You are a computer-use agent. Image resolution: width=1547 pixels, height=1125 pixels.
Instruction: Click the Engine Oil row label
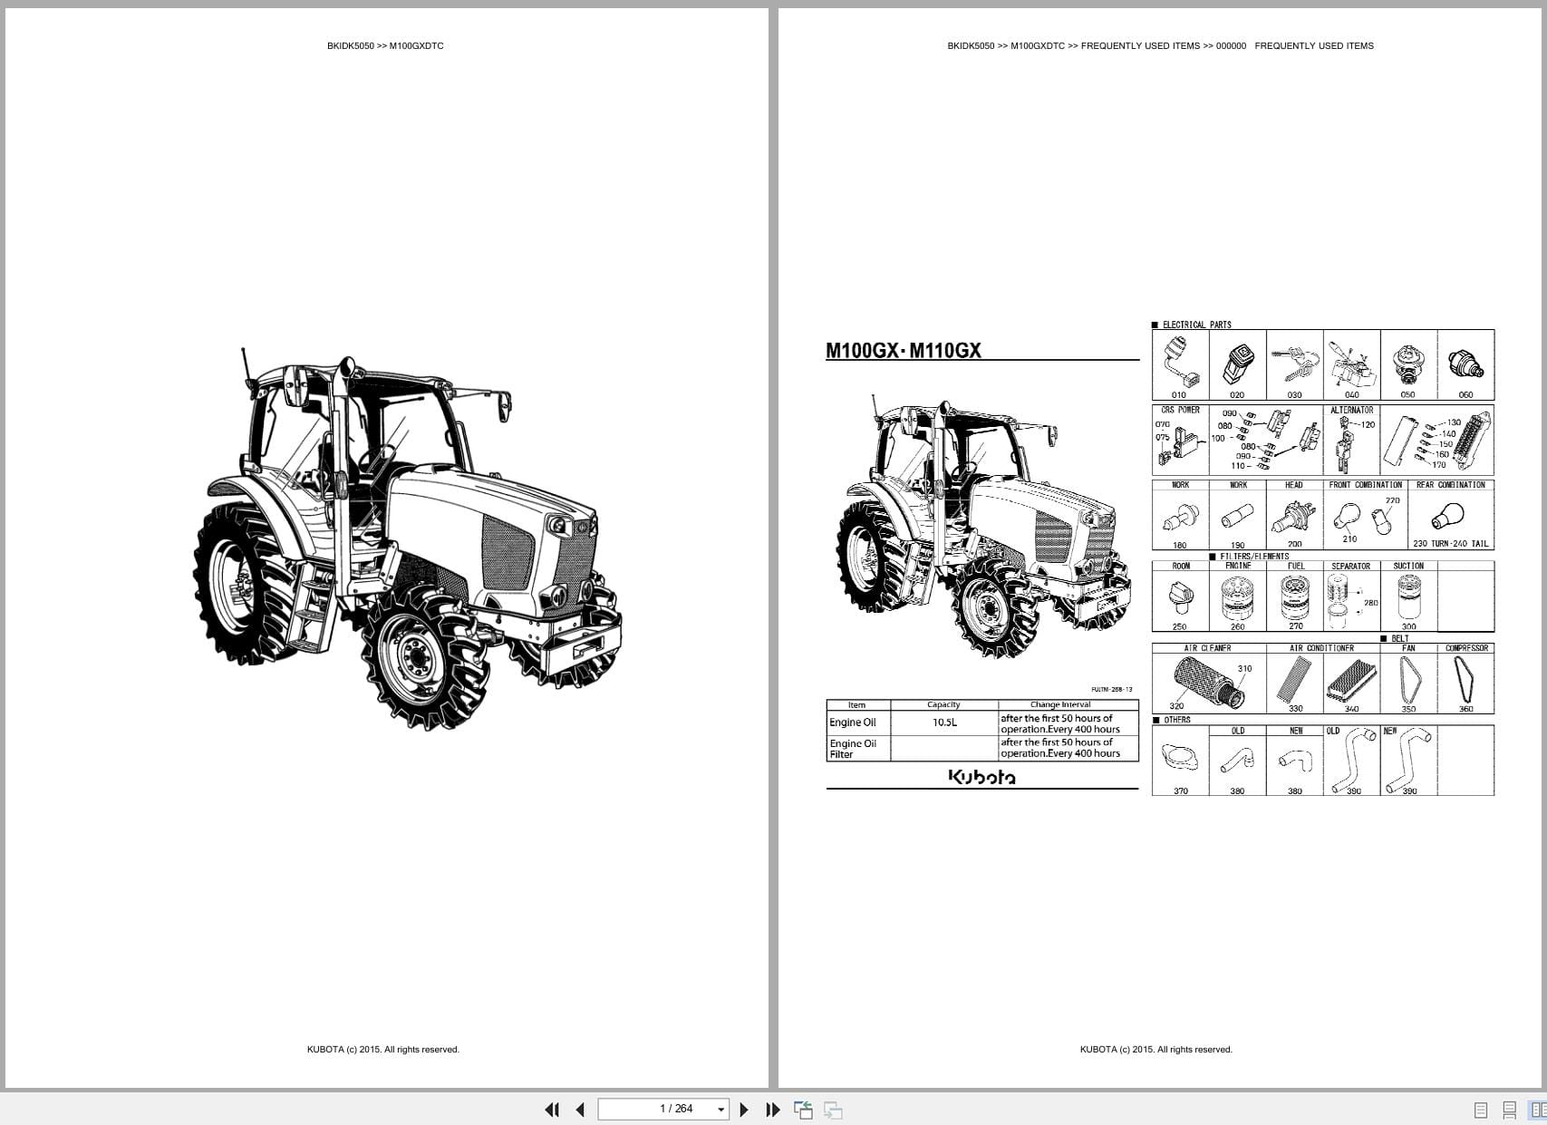tap(852, 723)
